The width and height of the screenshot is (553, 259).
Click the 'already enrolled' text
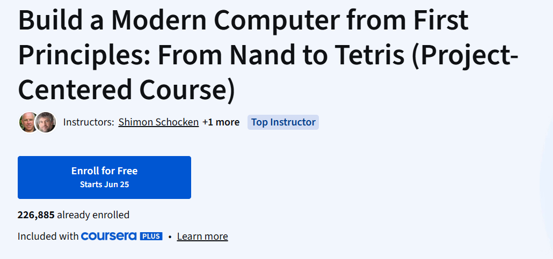point(93,215)
